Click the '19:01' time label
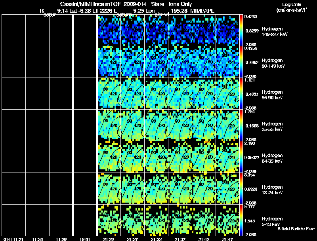The height and width of the screenshot is (241, 317). [85, 239]
